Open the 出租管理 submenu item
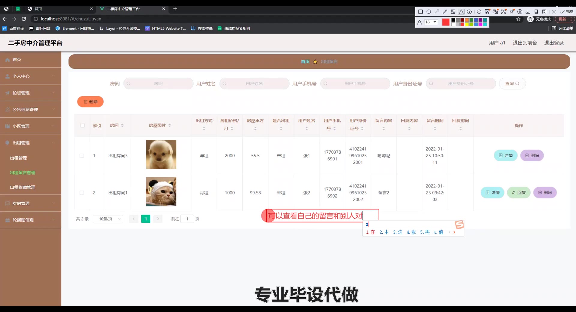Screen dimensions: 576x312 click(31, 158)
